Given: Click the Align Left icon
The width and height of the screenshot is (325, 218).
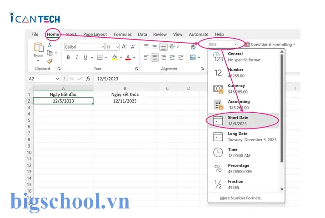Looking at the screenshot, I should [146, 57].
